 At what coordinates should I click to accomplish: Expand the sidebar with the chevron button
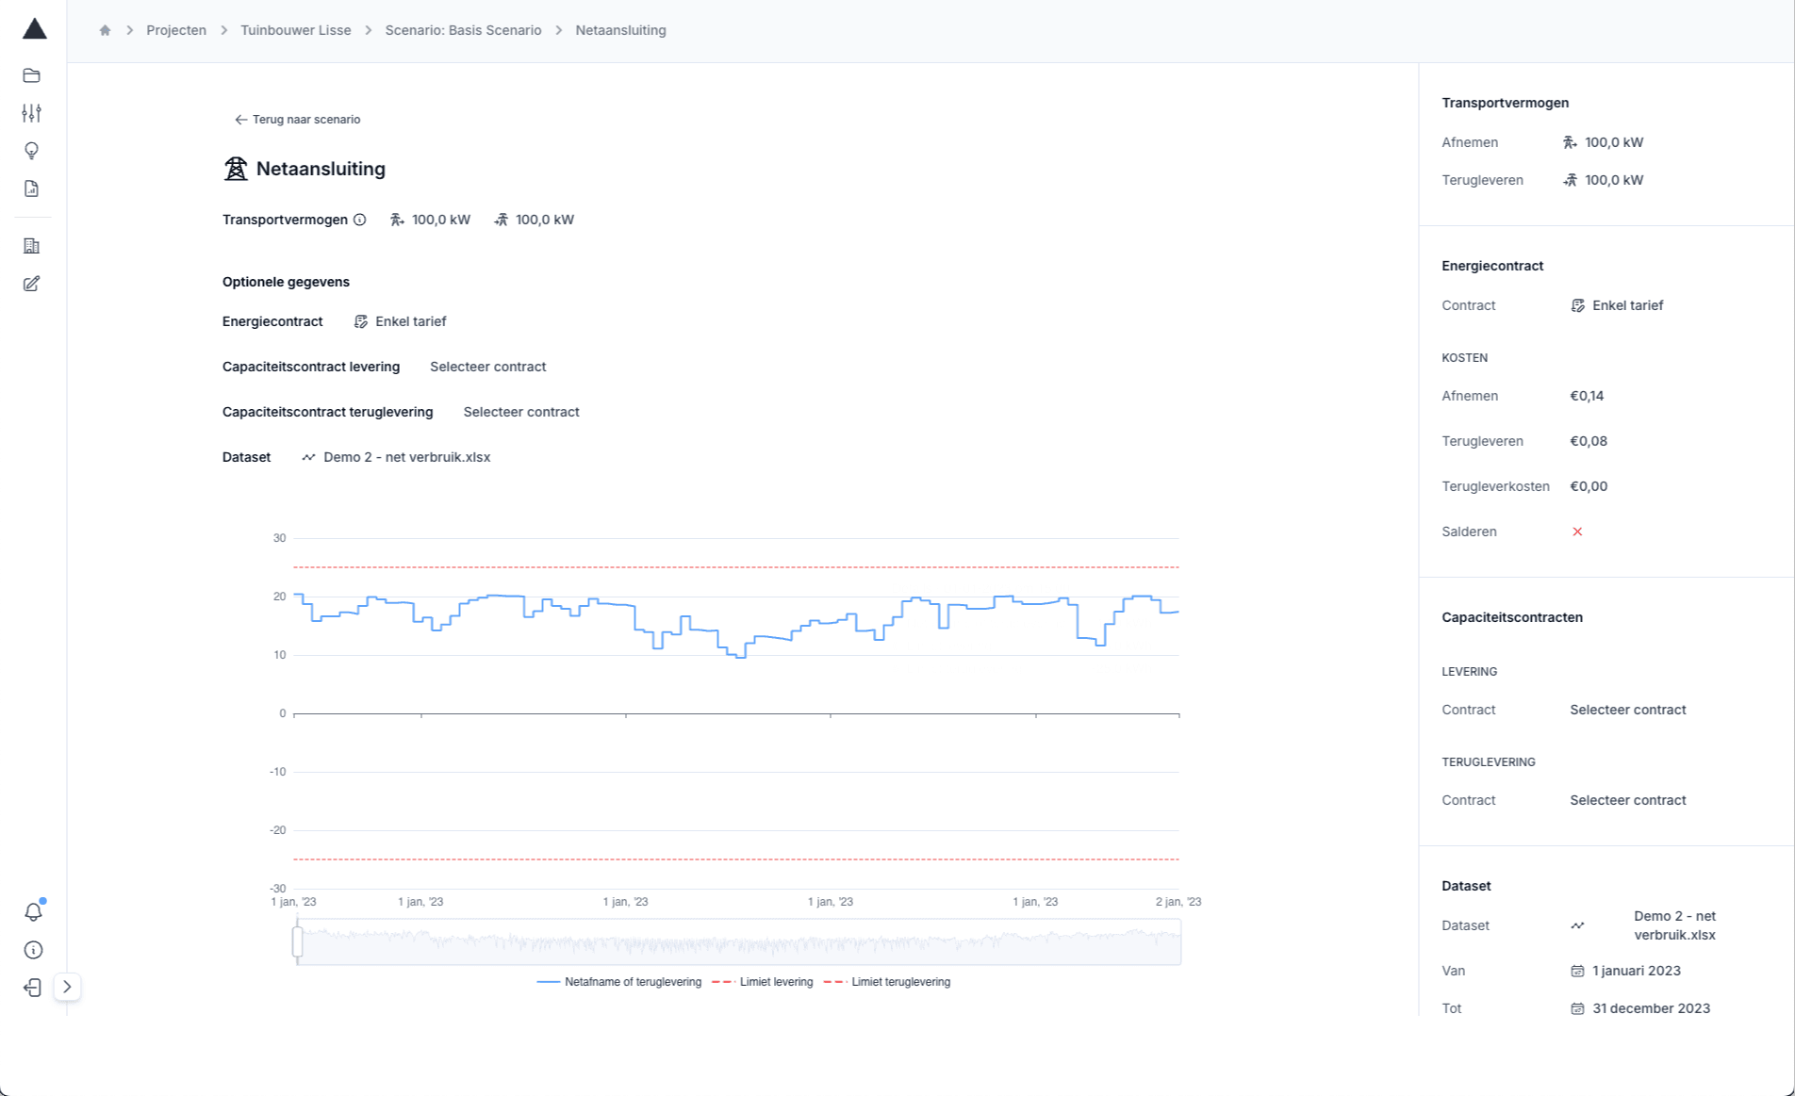[x=67, y=987]
